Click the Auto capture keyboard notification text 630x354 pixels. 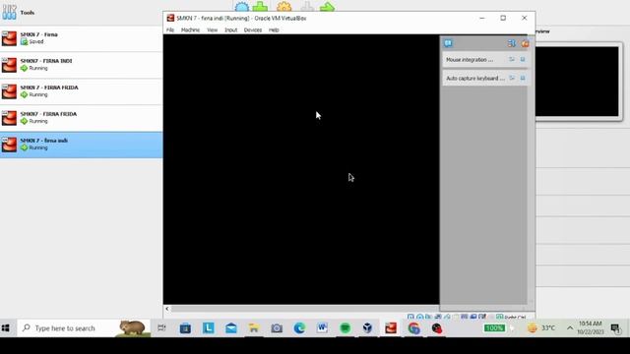474,79
